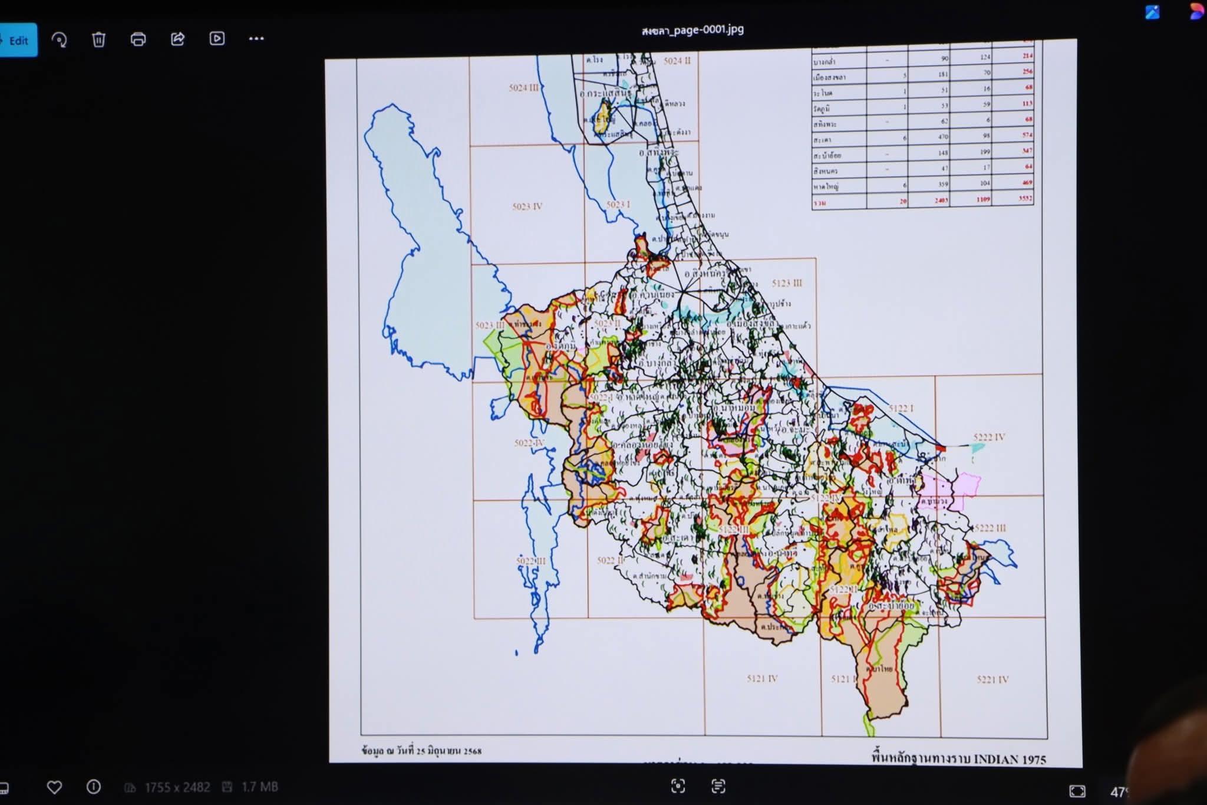Toggle the filmstrip icon at bottom-left
The image size is (1207, 805).
click(x=4, y=788)
